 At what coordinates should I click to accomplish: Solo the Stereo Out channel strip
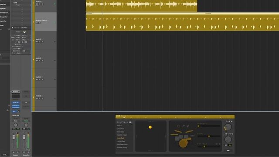(28, 152)
